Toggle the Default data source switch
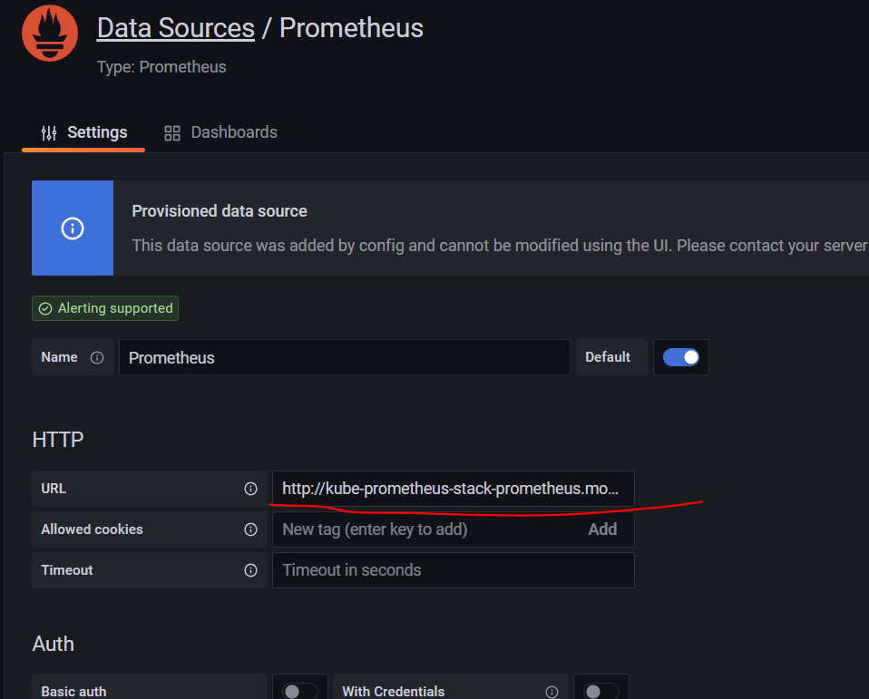 point(681,357)
